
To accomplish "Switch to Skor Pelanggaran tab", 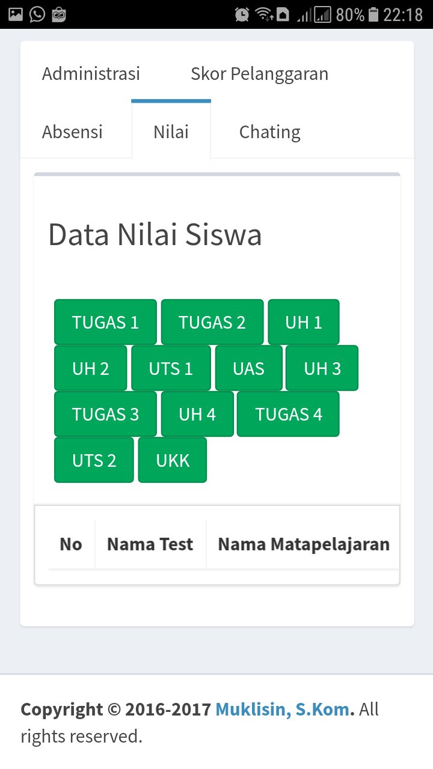I will click(x=259, y=74).
